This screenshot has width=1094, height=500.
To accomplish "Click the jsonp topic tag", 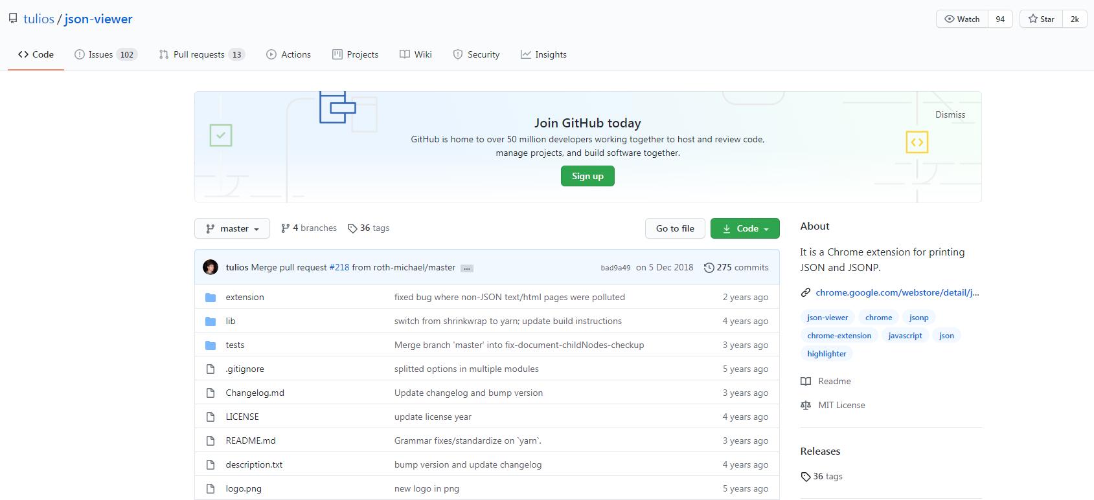I will click(x=918, y=318).
